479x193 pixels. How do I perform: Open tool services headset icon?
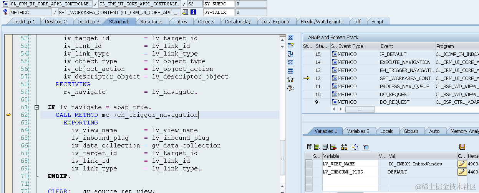pyautogui.click(x=290, y=79)
